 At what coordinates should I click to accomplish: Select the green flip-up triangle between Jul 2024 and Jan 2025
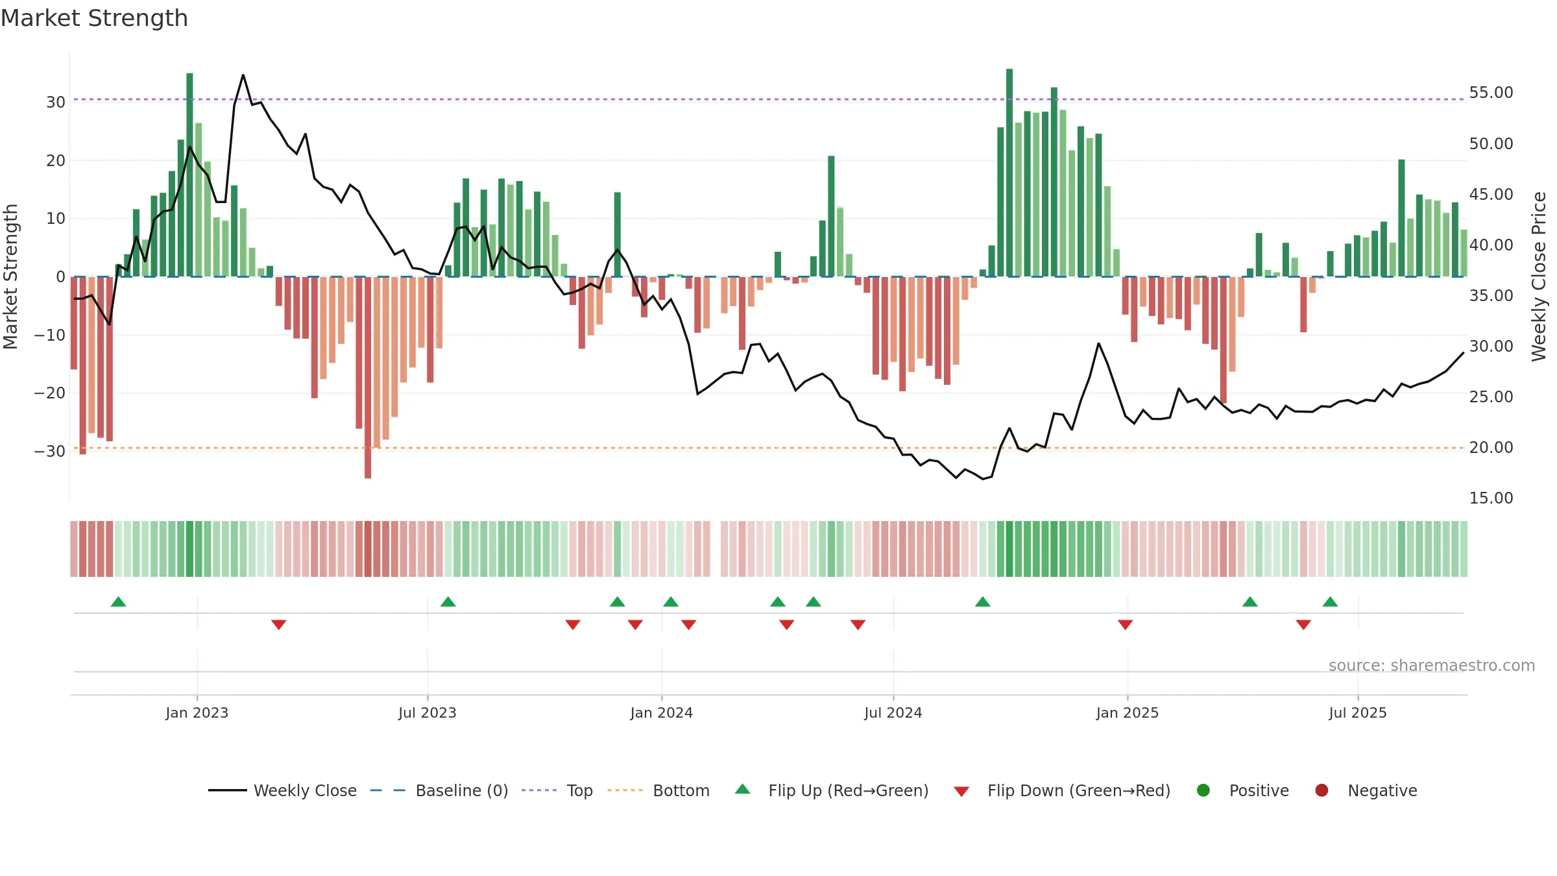(x=983, y=602)
